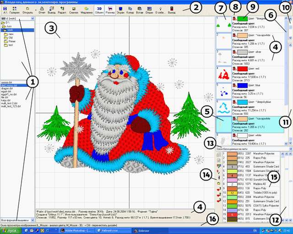Click the Медленно slow-draw icon
The width and height of the screenshot is (293, 234).
(87, 10)
